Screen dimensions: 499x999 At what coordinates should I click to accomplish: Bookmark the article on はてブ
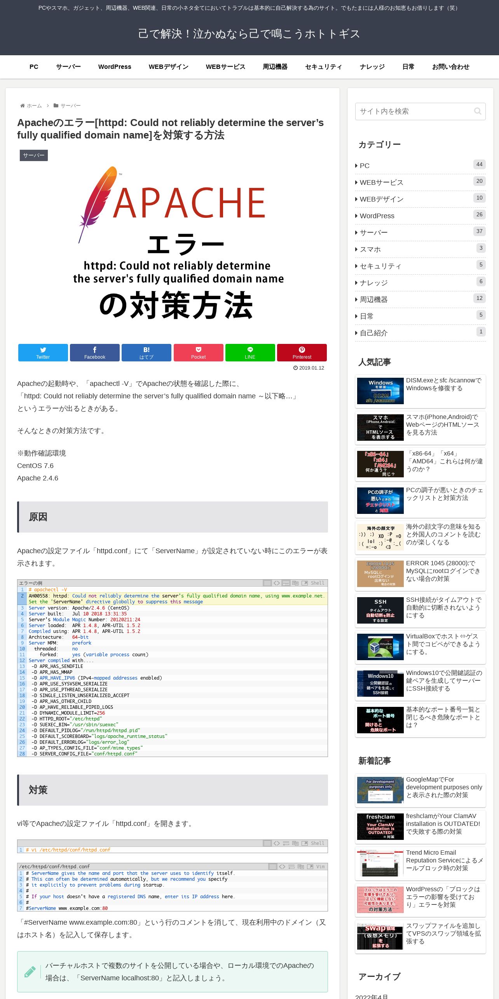click(147, 352)
